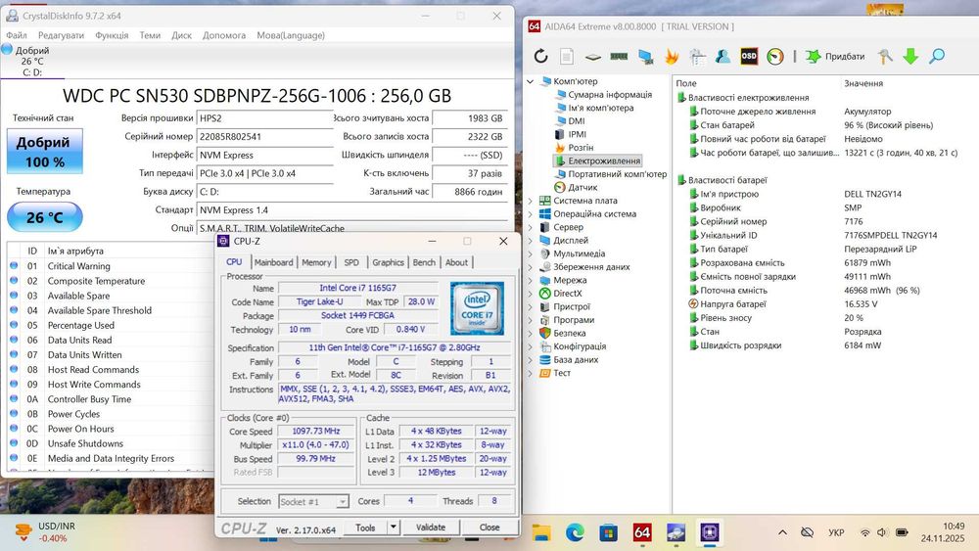Switch to the About tab in CPU-Z
979x551 pixels.
[x=456, y=262]
